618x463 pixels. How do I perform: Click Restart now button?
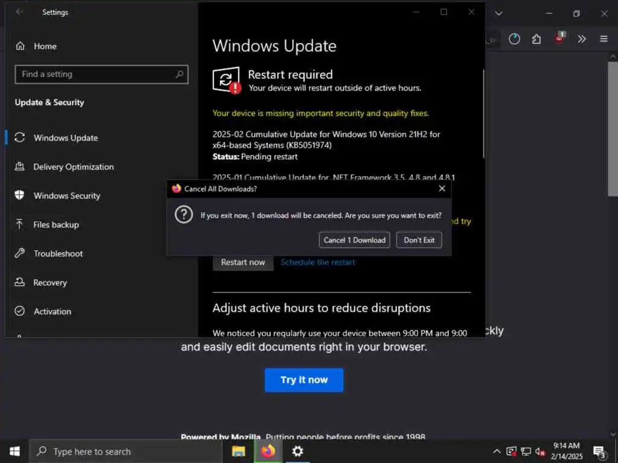243,262
